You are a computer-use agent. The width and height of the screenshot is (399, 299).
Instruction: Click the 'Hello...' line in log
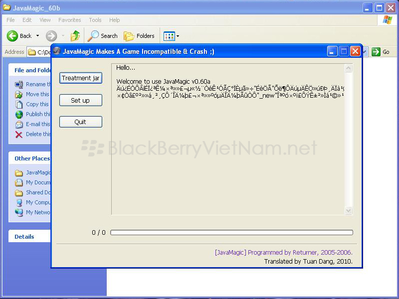click(126, 68)
